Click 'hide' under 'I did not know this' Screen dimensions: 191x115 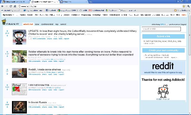[x=55, y=90]
